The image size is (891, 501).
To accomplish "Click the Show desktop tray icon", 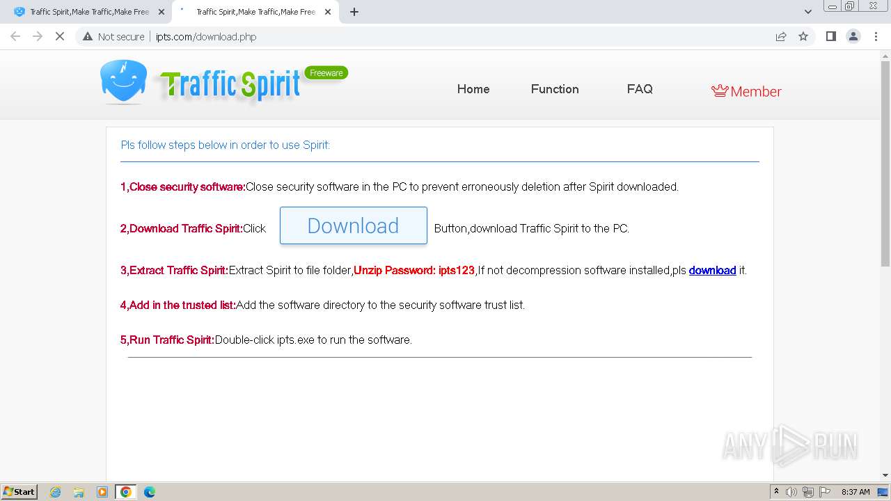I will click(883, 492).
